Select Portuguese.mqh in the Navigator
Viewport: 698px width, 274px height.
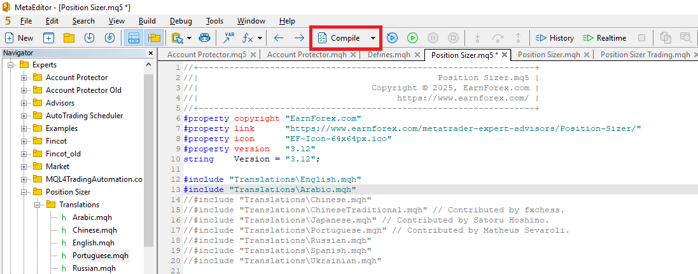pyautogui.click(x=100, y=256)
